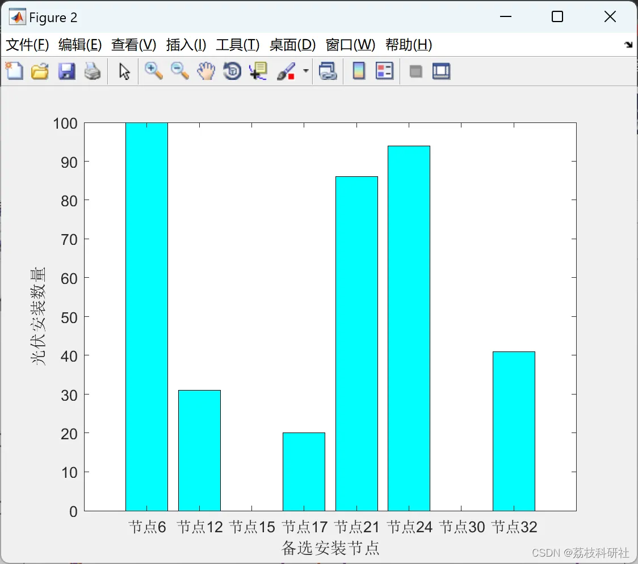The height and width of the screenshot is (564, 638).
Task: Open the 窗口(W) menu
Action: (350, 45)
